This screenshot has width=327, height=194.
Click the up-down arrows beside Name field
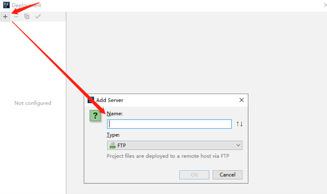pyautogui.click(x=239, y=124)
